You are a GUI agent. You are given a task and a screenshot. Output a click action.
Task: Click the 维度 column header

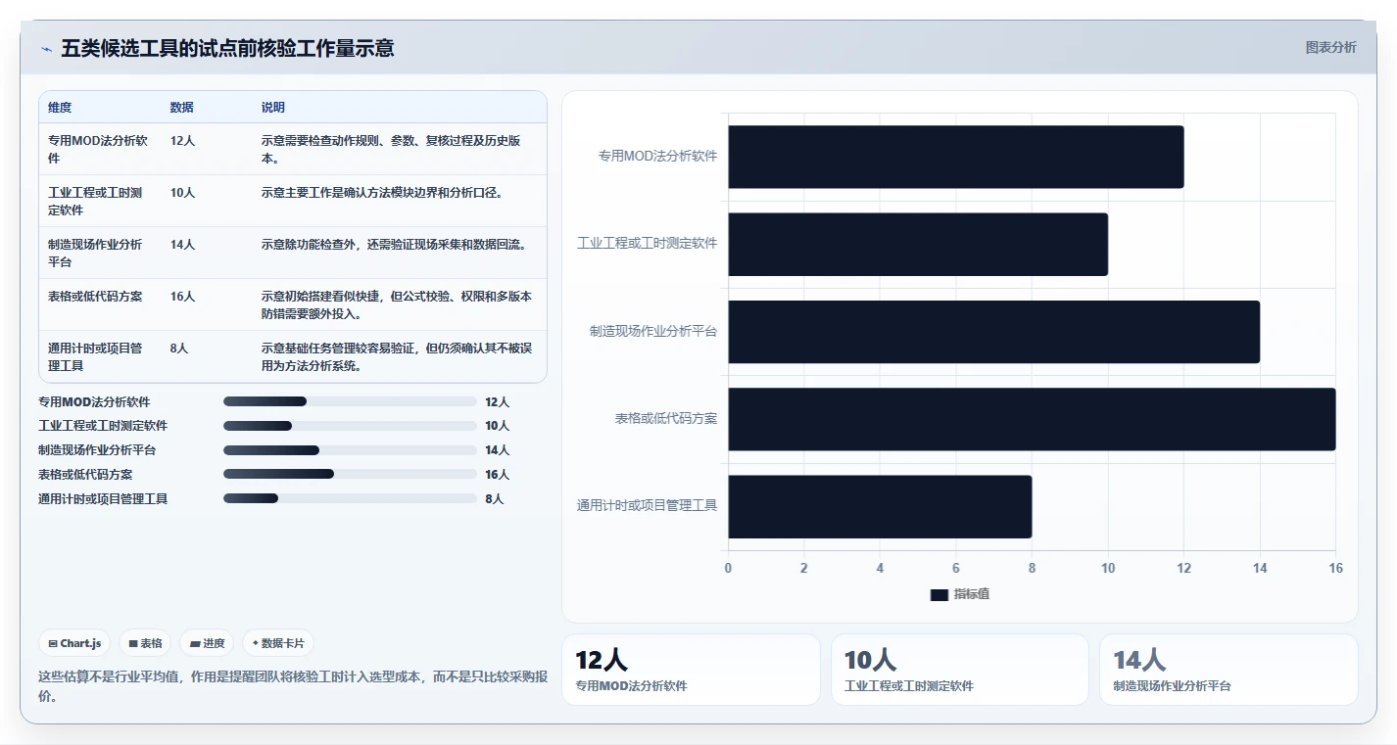tap(60, 108)
